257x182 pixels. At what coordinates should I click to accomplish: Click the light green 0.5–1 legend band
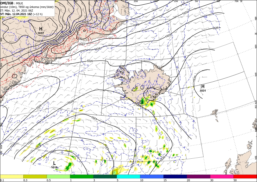click(x=58, y=176)
